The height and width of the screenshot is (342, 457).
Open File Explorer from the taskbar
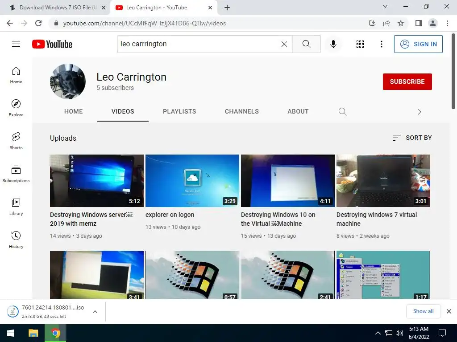pos(33,333)
